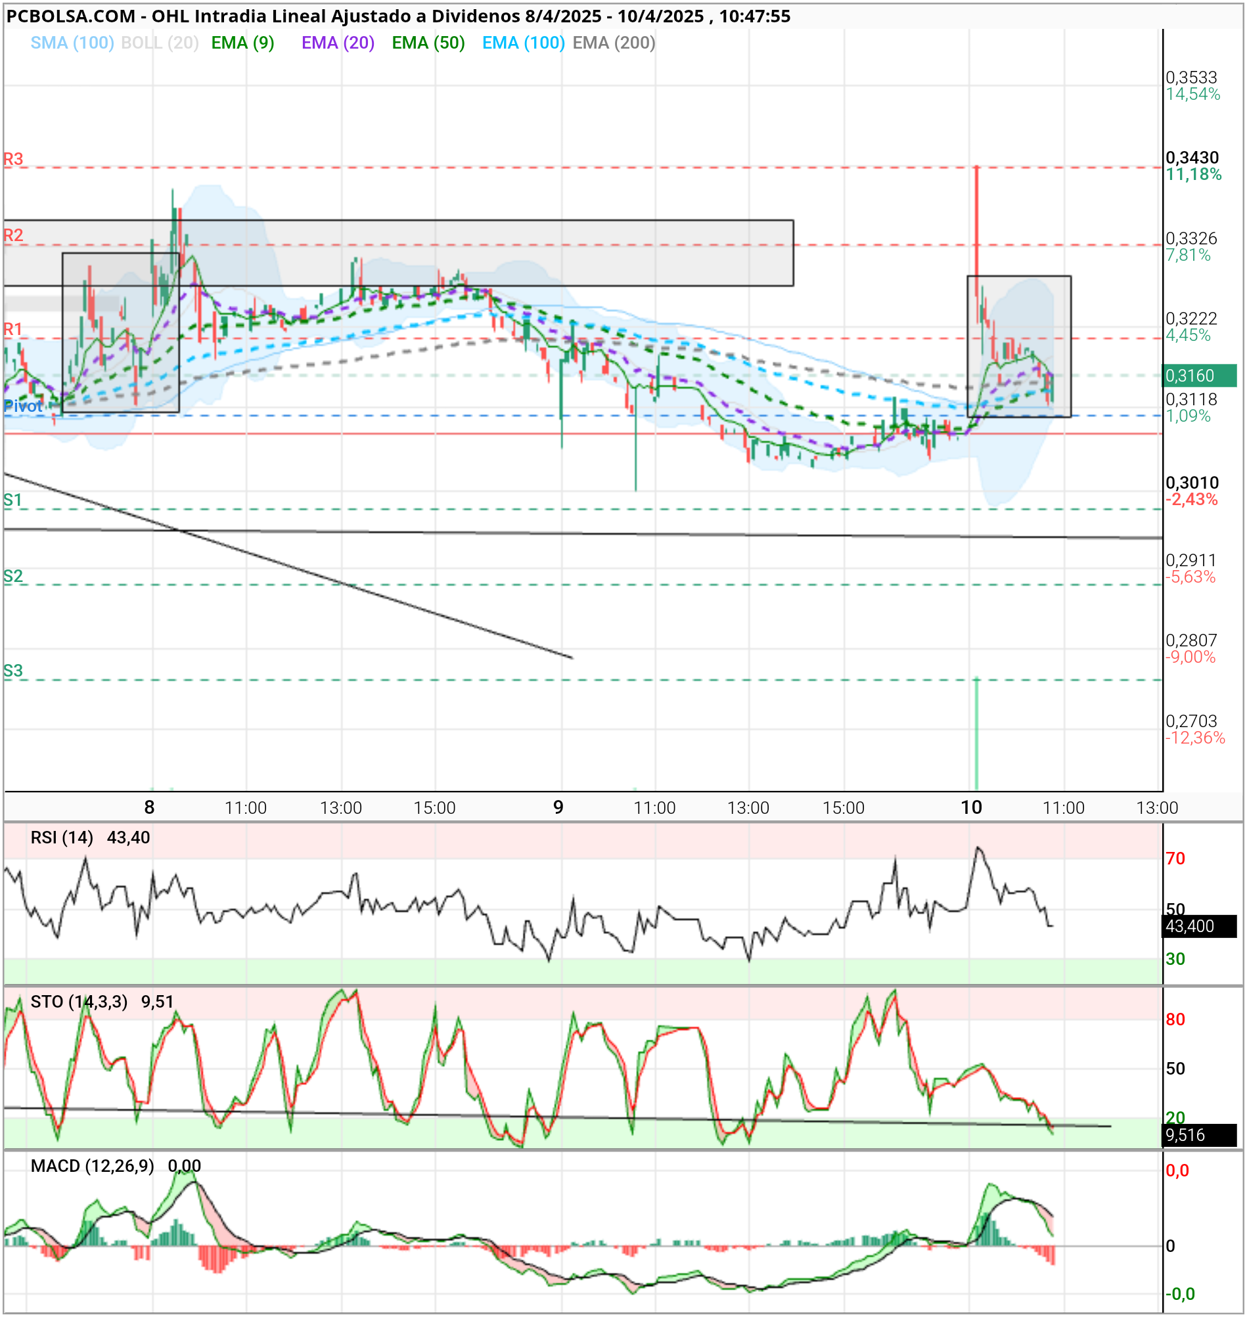Click the MACD (12,26,9) panel title
1247x1317 pixels.
point(93,1166)
